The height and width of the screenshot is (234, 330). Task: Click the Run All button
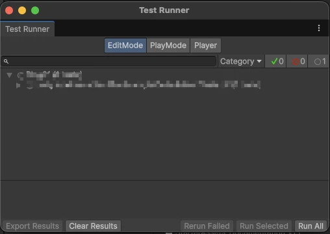[311, 226]
